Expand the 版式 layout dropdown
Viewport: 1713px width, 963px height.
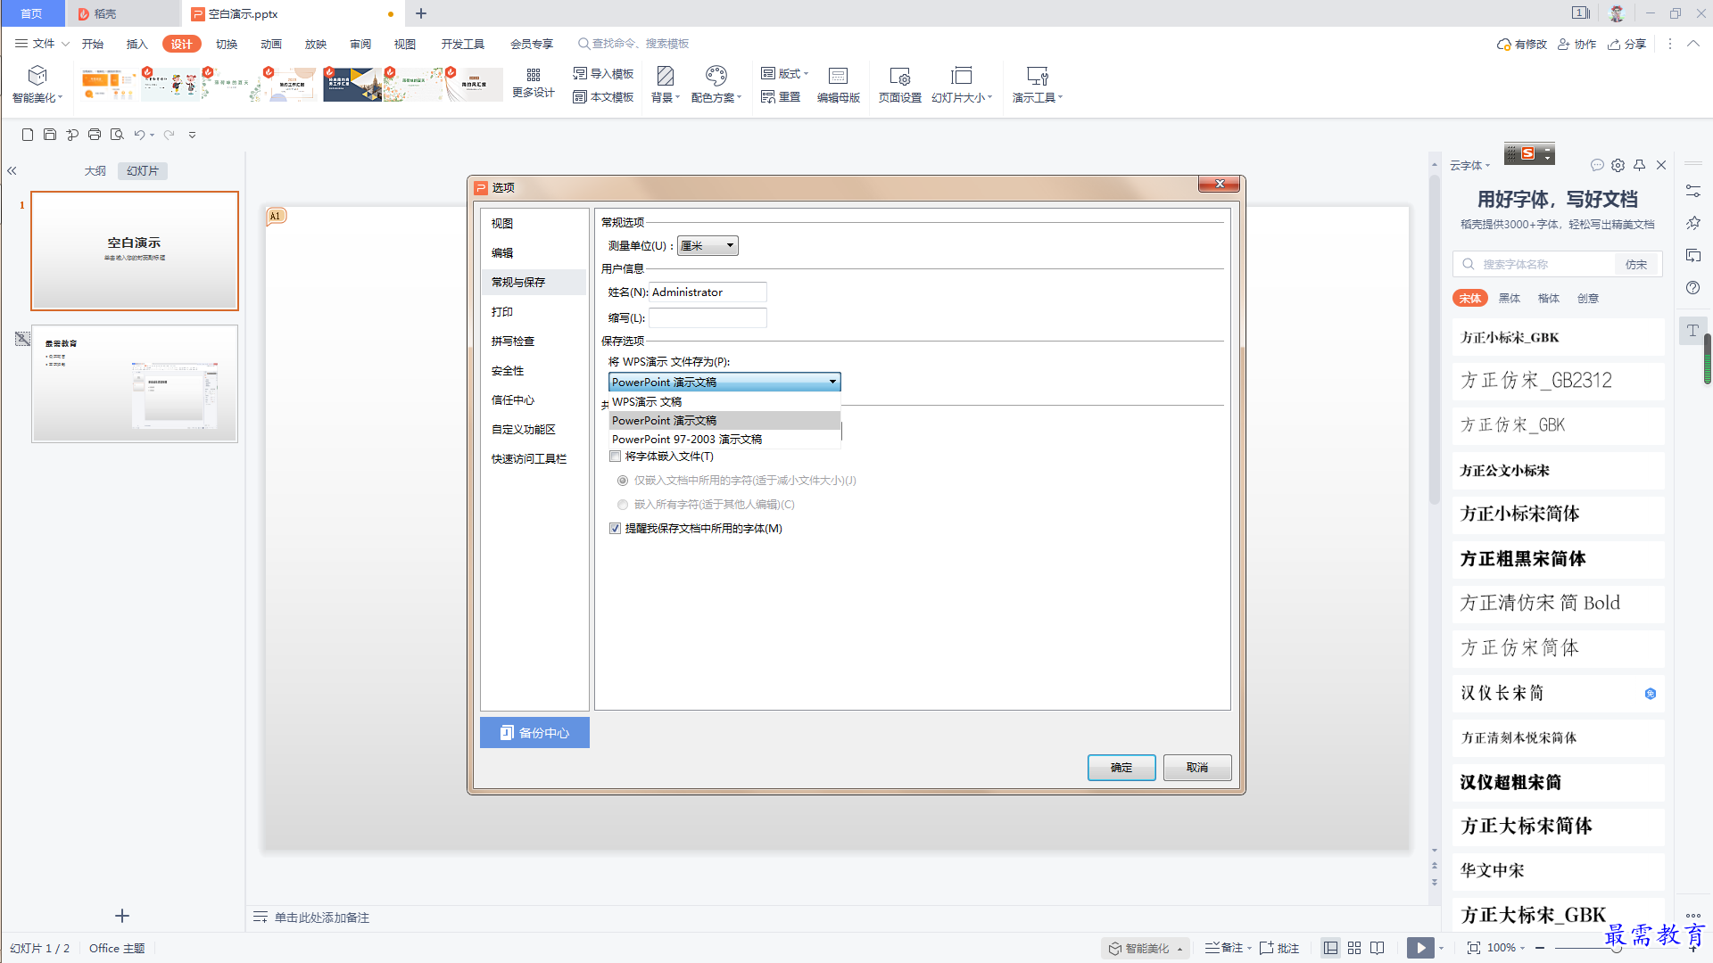pyautogui.click(x=784, y=74)
